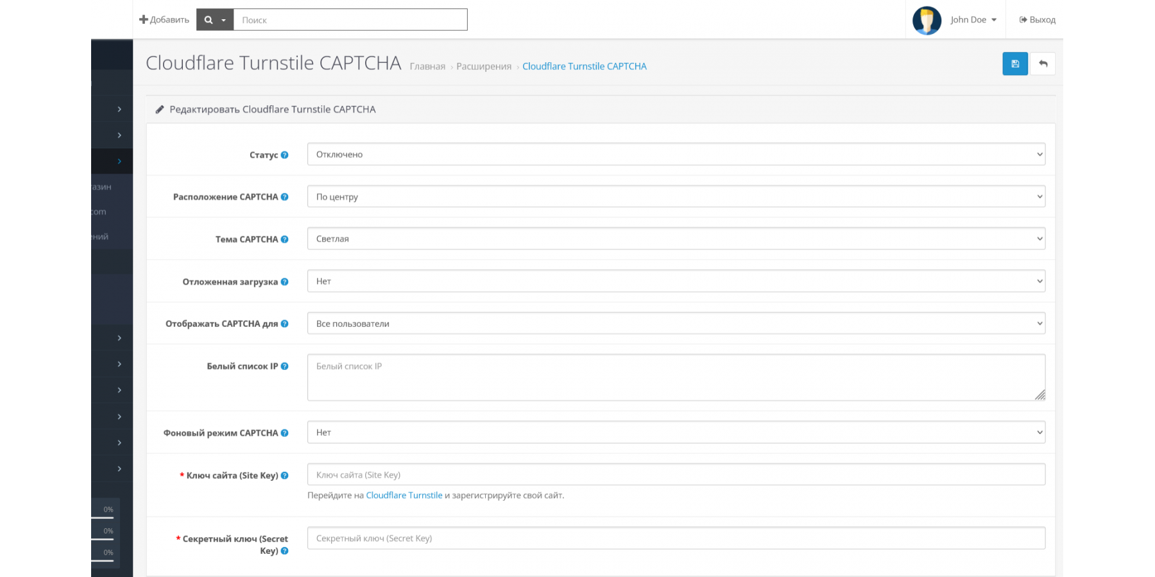Click help icon next to Белый список IP

(284, 366)
